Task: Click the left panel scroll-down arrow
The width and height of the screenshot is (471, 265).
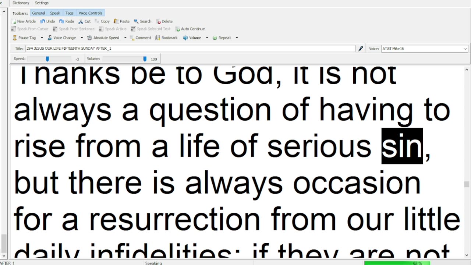Action: [x=4, y=255]
